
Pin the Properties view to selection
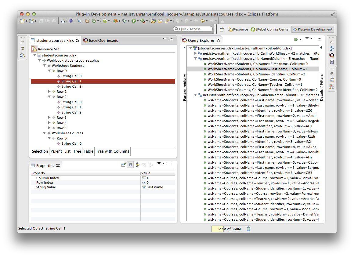coord(124,165)
